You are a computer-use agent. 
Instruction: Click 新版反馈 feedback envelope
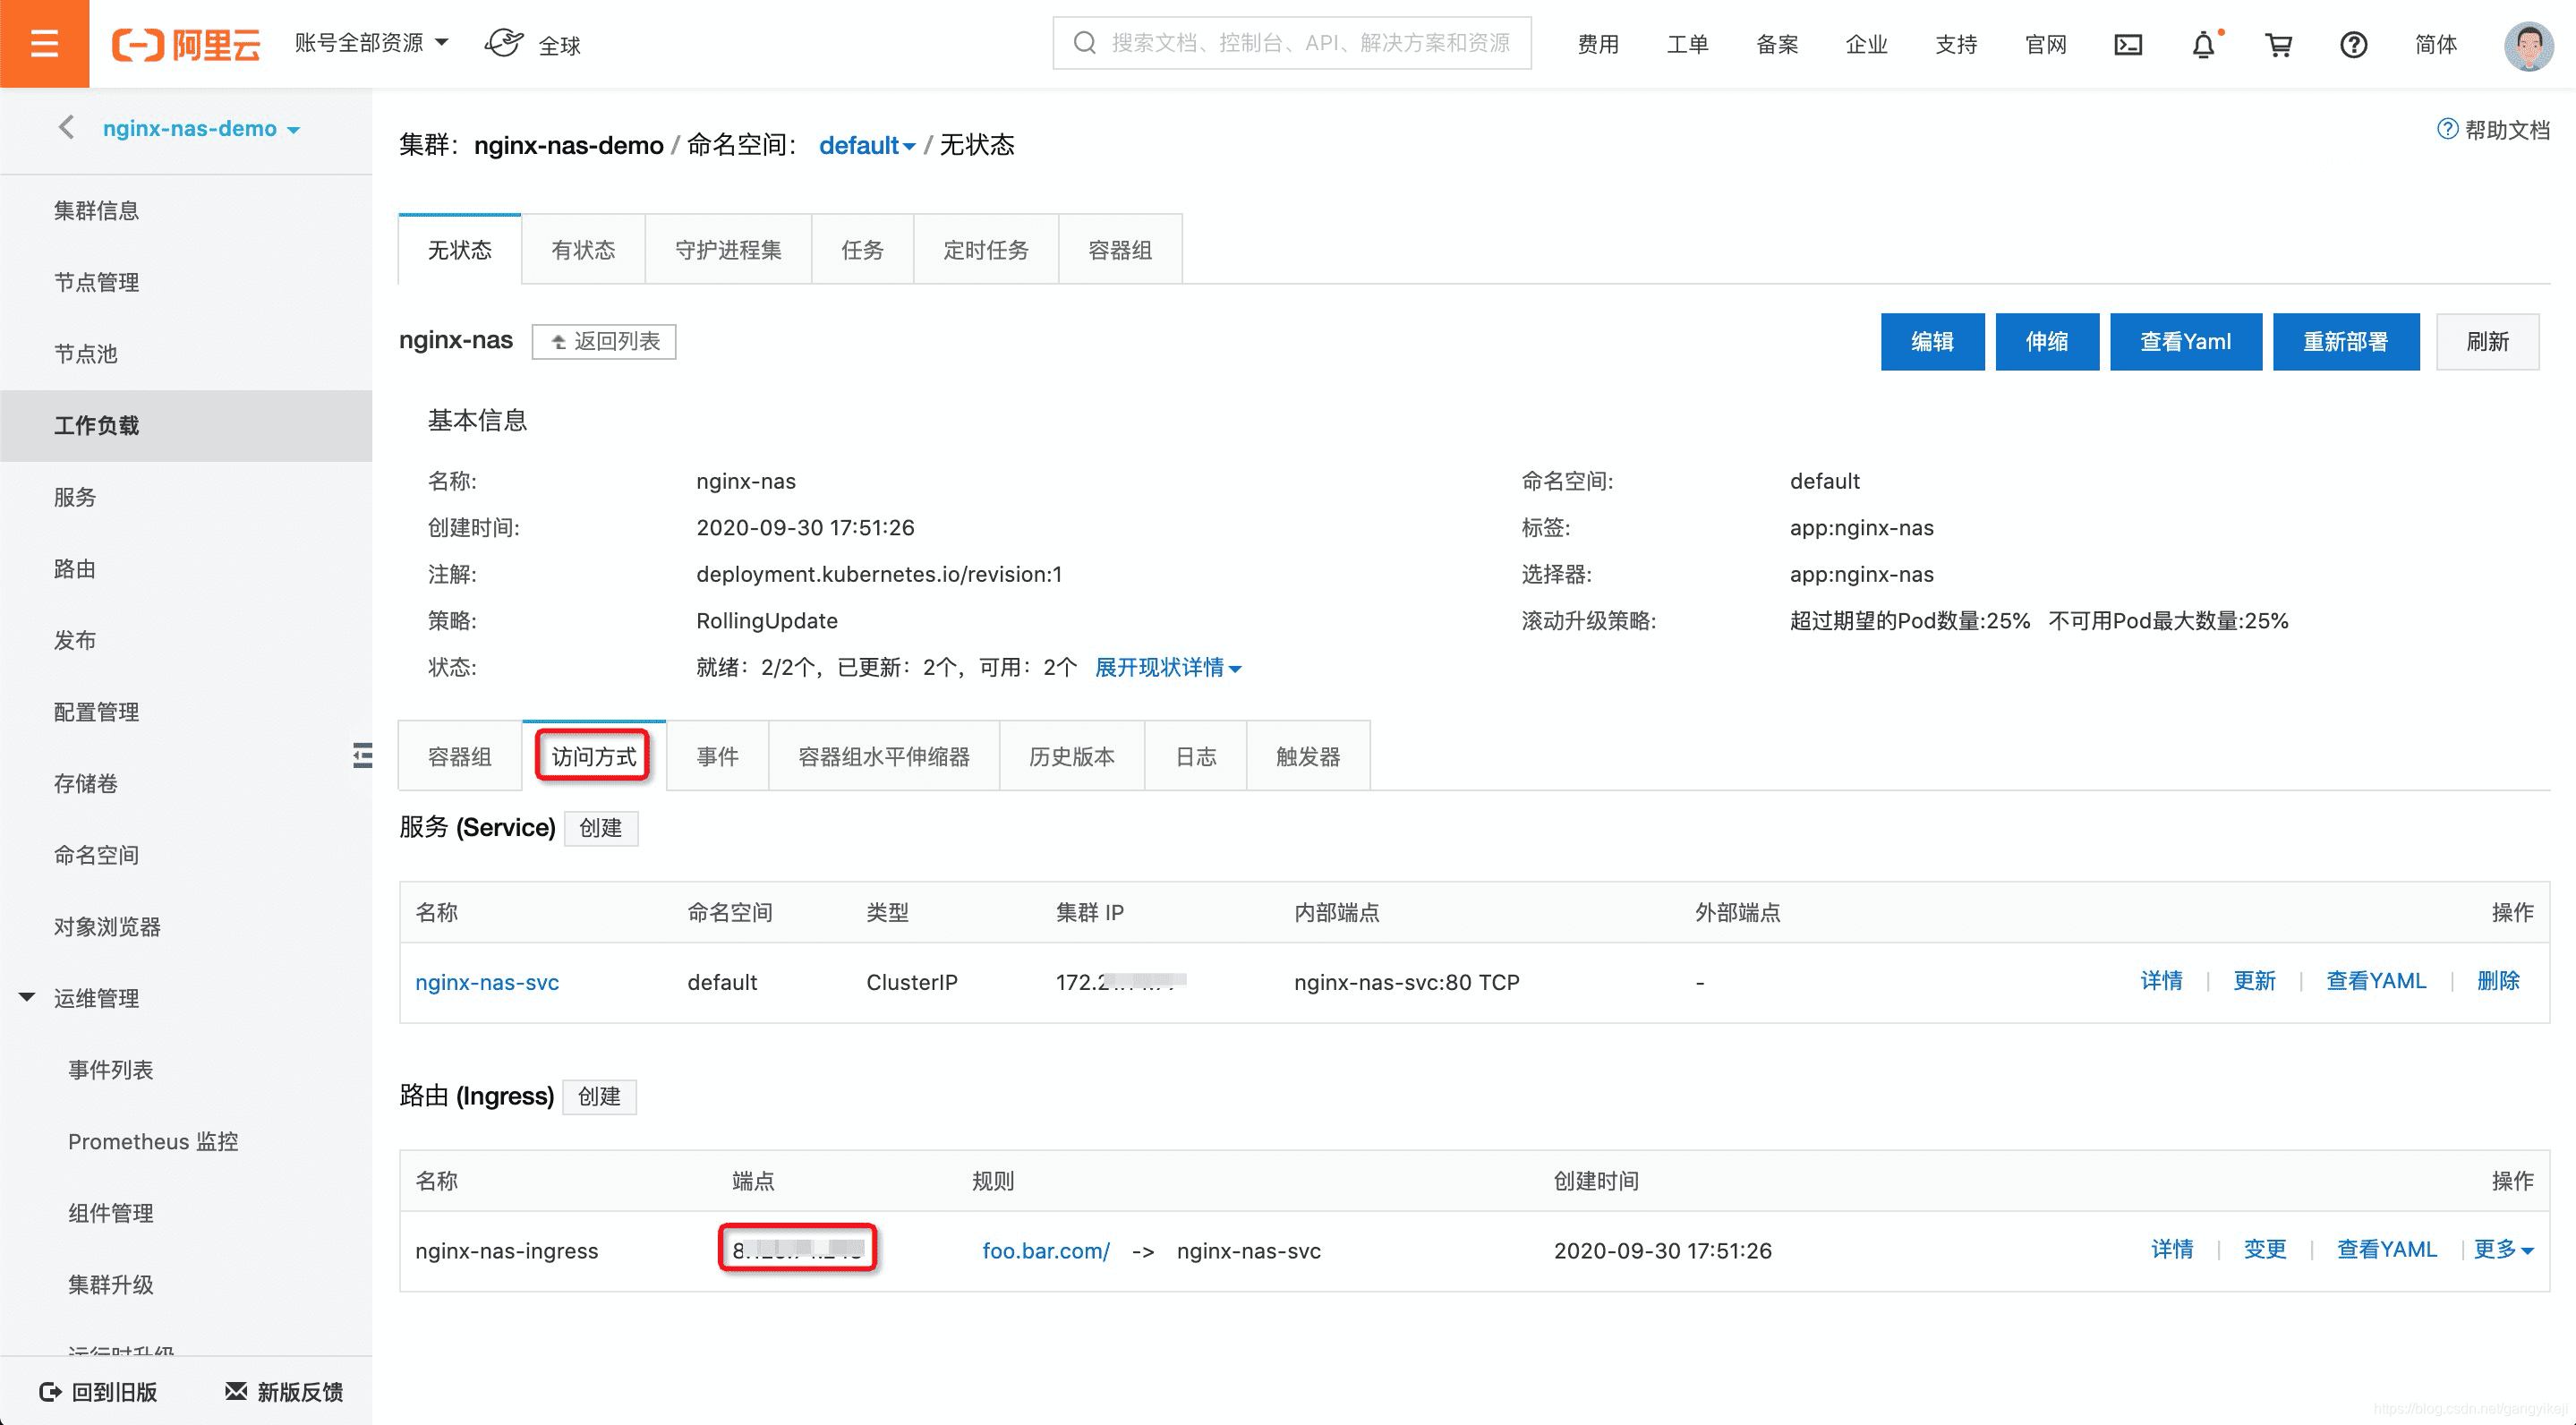284,1391
